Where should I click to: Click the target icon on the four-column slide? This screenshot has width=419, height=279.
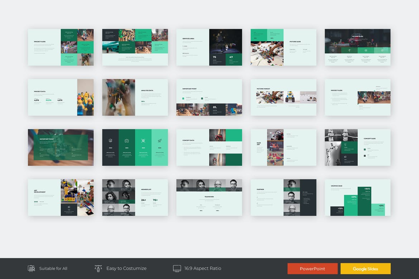[x=143, y=141]
